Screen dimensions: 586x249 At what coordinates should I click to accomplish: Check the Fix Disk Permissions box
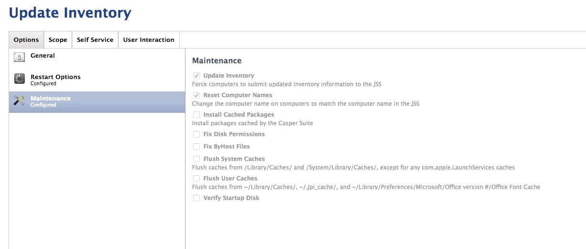coord(196,134)
